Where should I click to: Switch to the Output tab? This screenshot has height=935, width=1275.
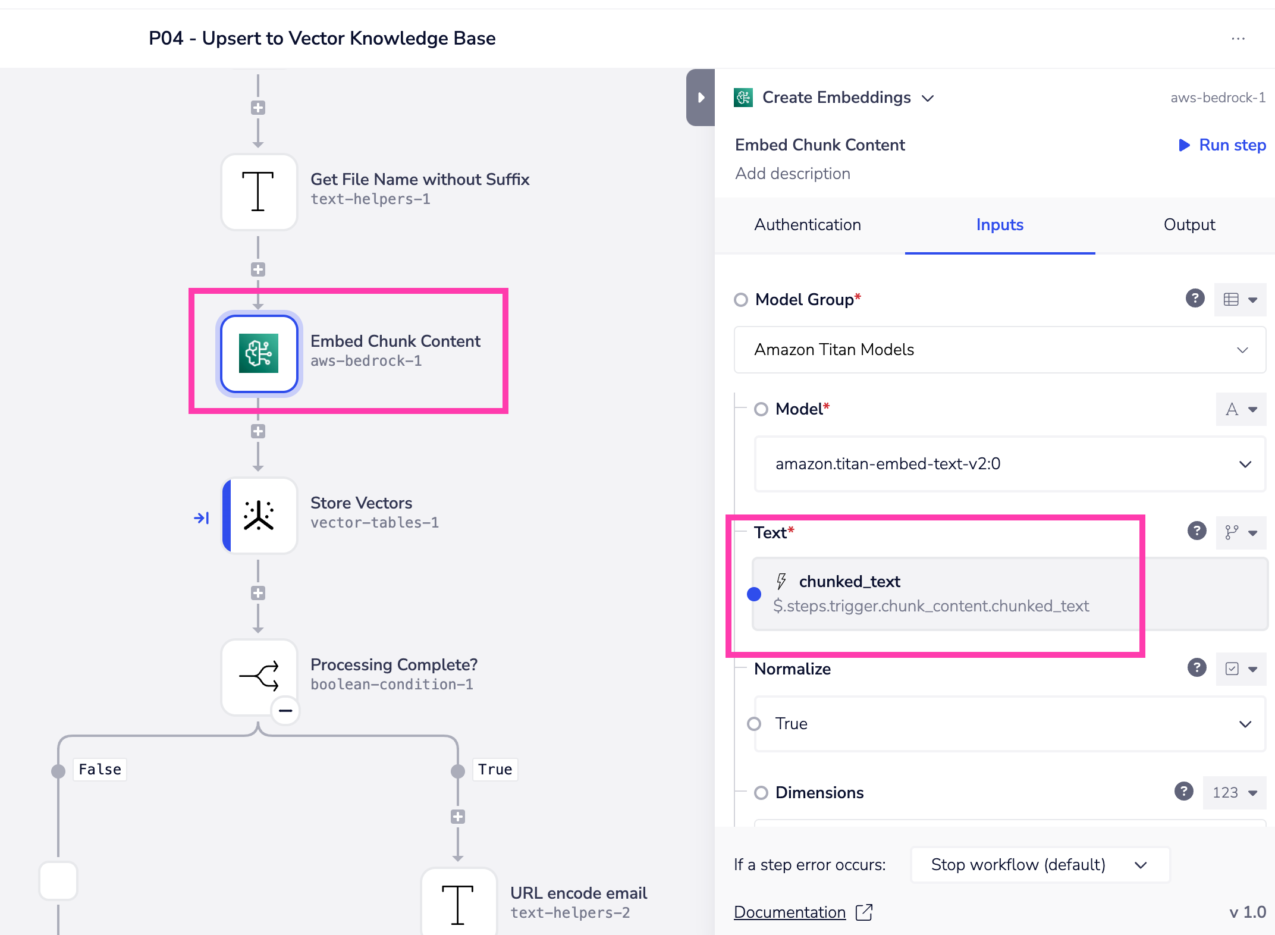pos(1189,225)
